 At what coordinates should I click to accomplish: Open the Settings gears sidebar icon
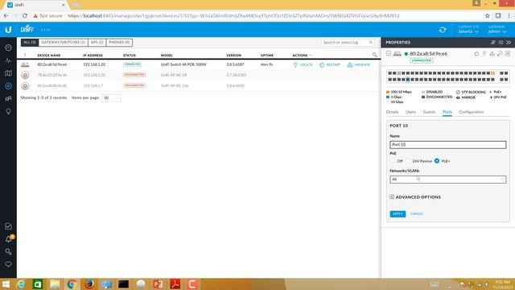[8, 252]
